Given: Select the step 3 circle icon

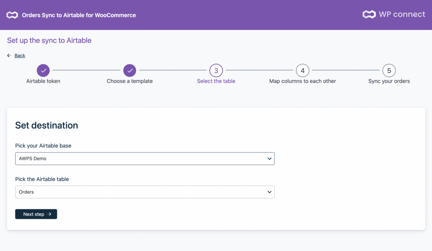Looking at the screenshot, I should 216,71.
